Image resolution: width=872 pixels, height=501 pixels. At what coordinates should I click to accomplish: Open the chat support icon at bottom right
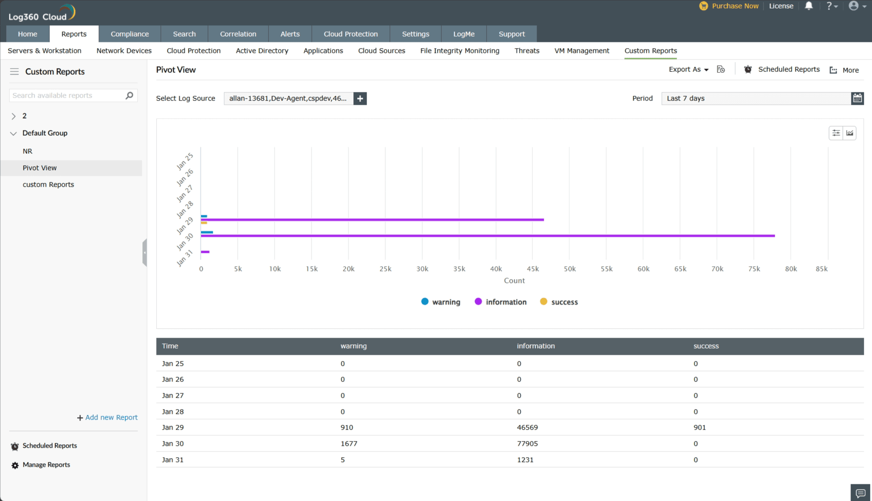[x=860, y=493]
